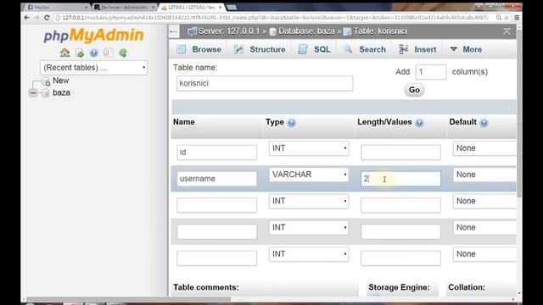
Task: Open the help documentation icon in sidebar
Action: coord(94,53)
